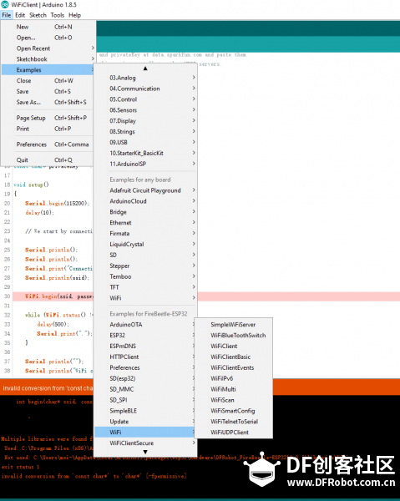Image resolution: width=400 pixels, height=501 pixels.
Task: Open Ethernet examples submenu
Action: click(145, 223)
